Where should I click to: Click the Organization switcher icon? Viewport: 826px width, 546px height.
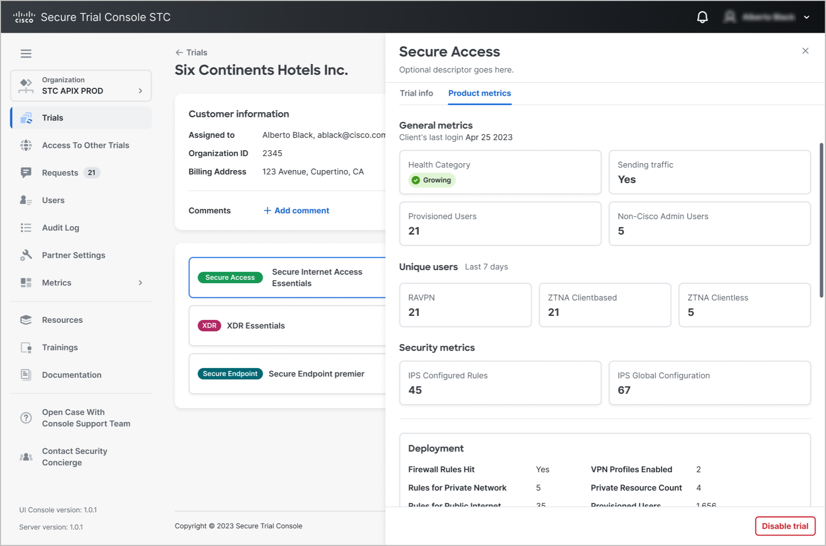pyautogui.click(x=26, y=86)
